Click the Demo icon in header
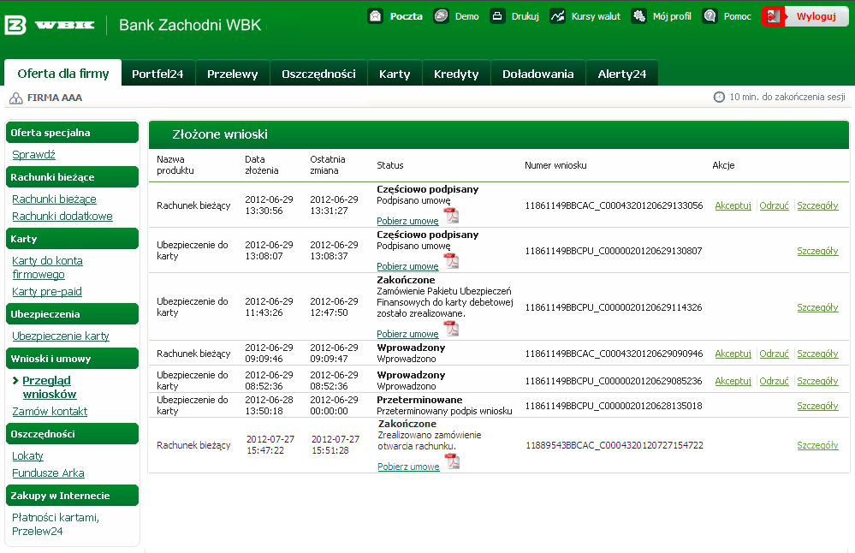Image resolution: width=855 pixels, height=553 pixels. [441, 15]
